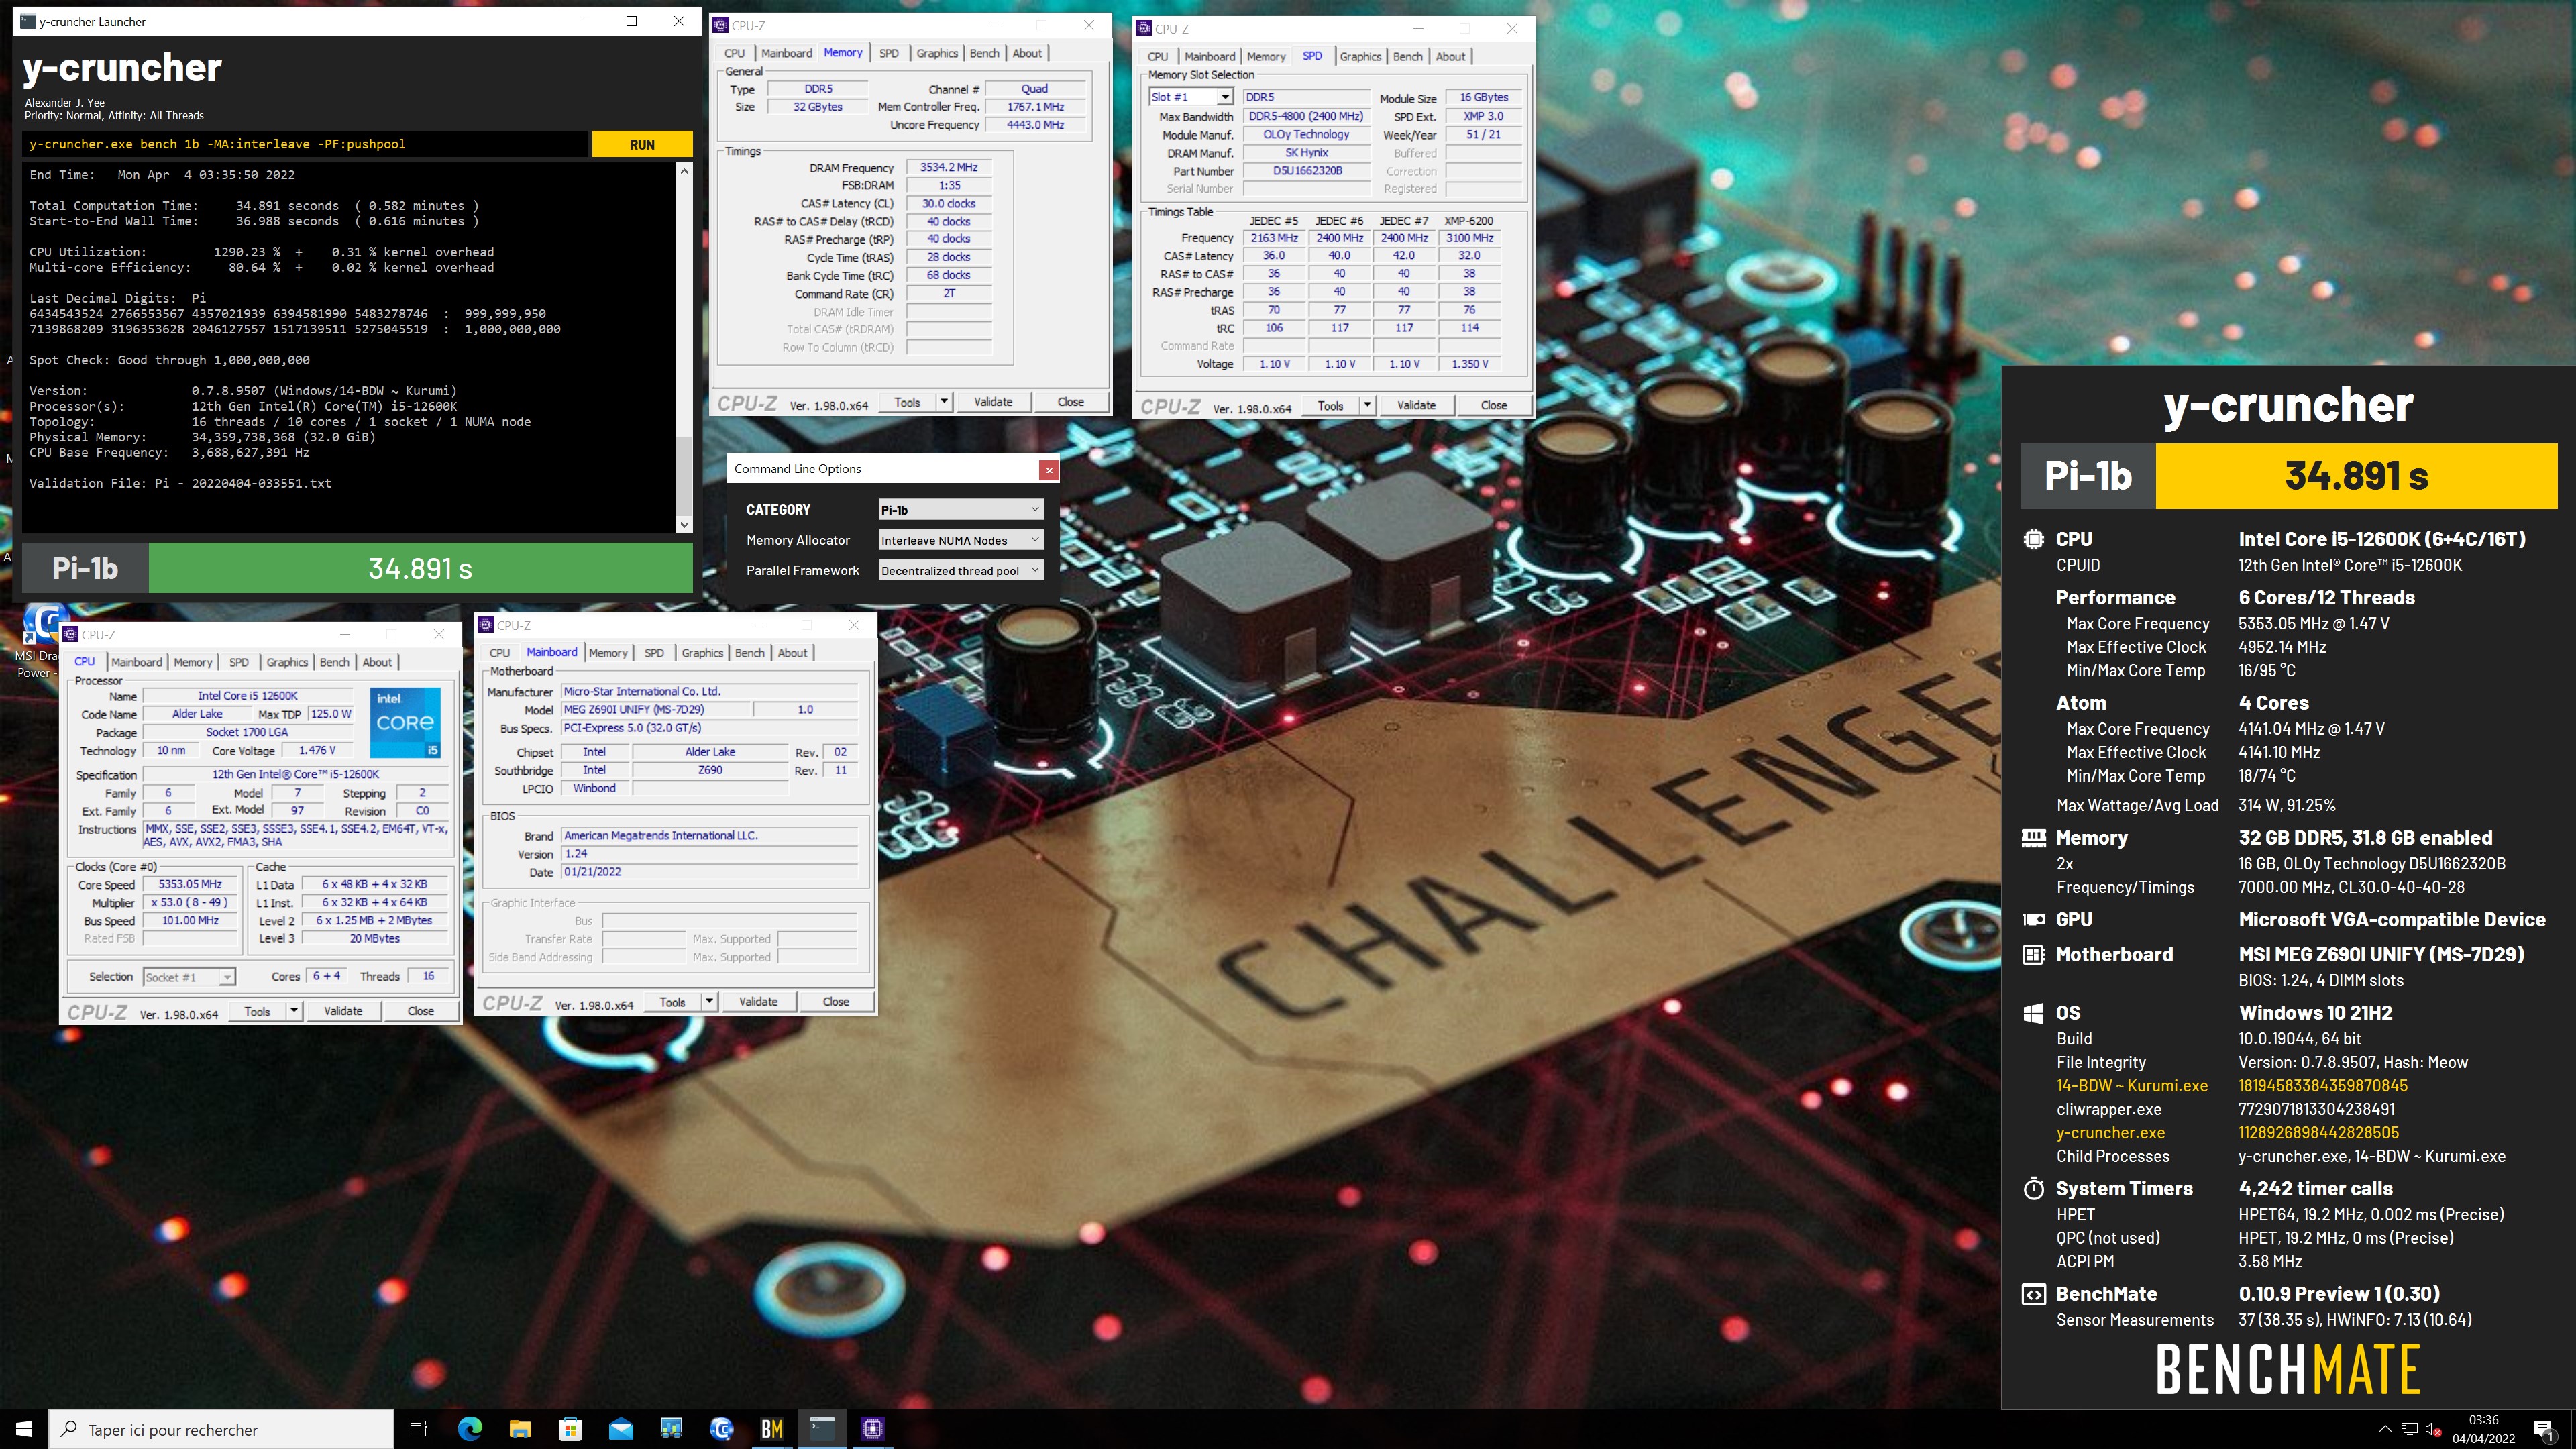Open Bench tab in CPU-Z SPD window
The width and height of the screenshot is (2576, 1449).
pyautogui.click(x=1407, y=57)
